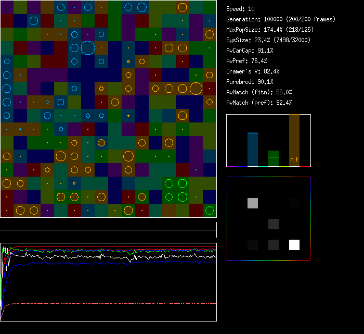This screenshot has height=334, width=364.
Task: Click the largest blue circle in the grid
Action: [x=88, y=48]
